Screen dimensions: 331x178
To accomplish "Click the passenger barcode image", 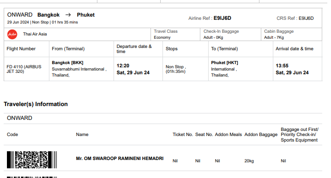I will tap(32, 160).
